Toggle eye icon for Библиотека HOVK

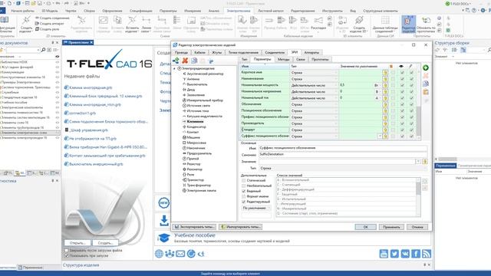coord(58,62)
